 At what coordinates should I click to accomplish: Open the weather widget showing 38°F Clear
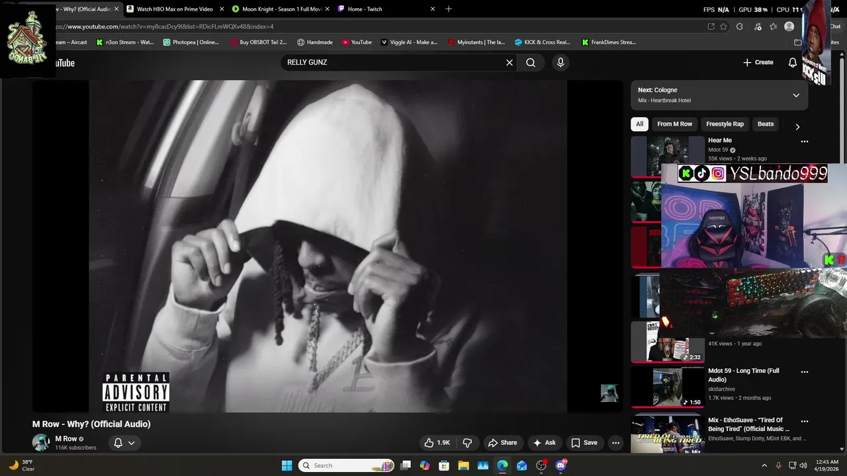tap(21, 465)
